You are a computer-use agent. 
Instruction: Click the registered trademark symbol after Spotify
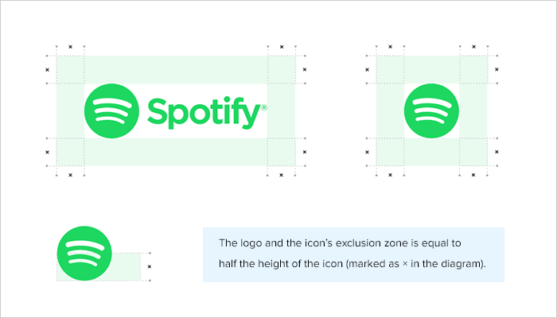tap(264, 107)
